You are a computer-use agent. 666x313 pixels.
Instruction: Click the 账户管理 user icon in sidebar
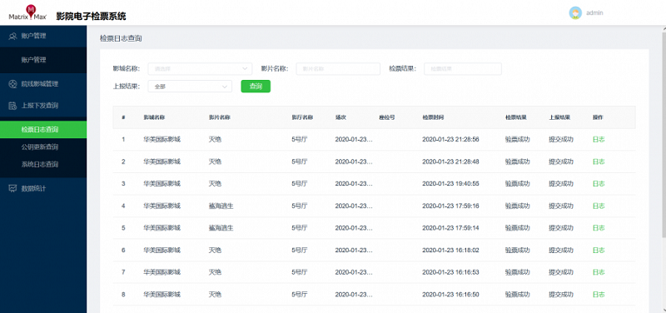pos(12,36)
